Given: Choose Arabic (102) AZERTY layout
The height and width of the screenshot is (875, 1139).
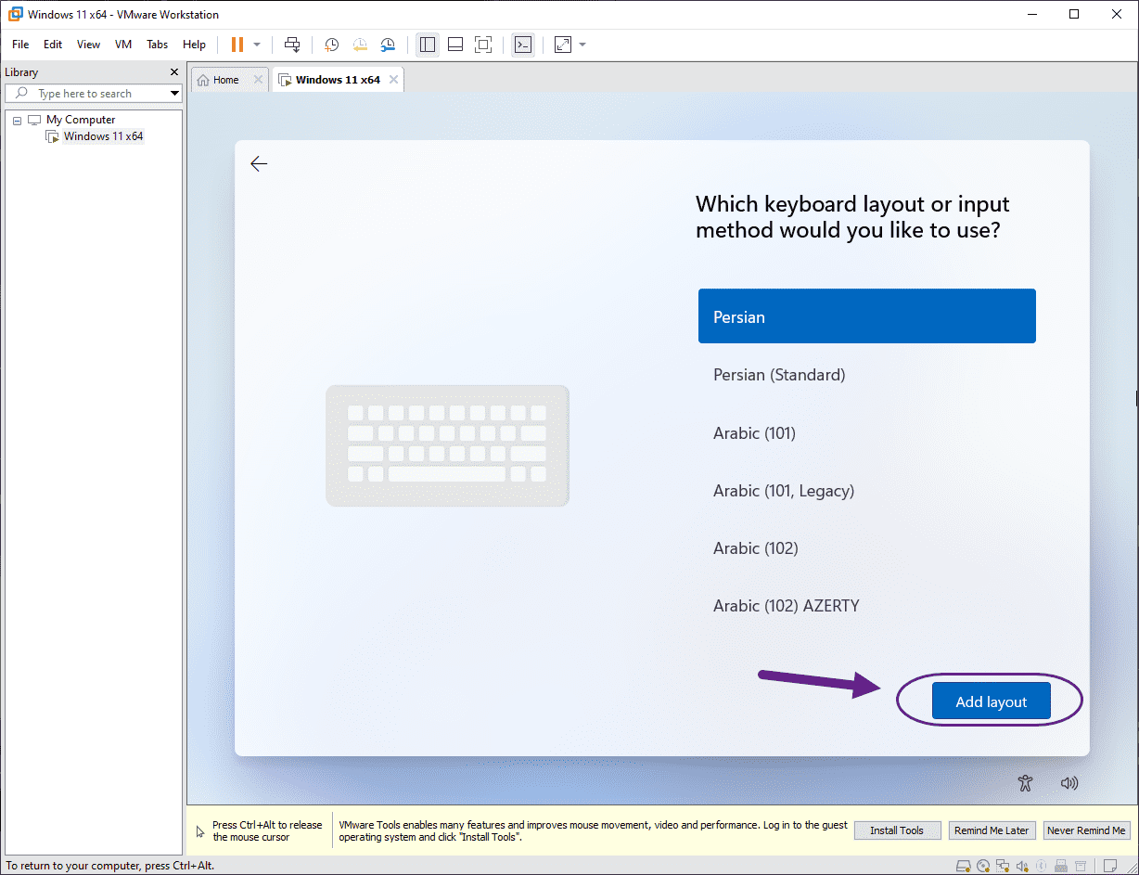Looking at the screenshot, I should pyautogui.click(x=867, y=606).
